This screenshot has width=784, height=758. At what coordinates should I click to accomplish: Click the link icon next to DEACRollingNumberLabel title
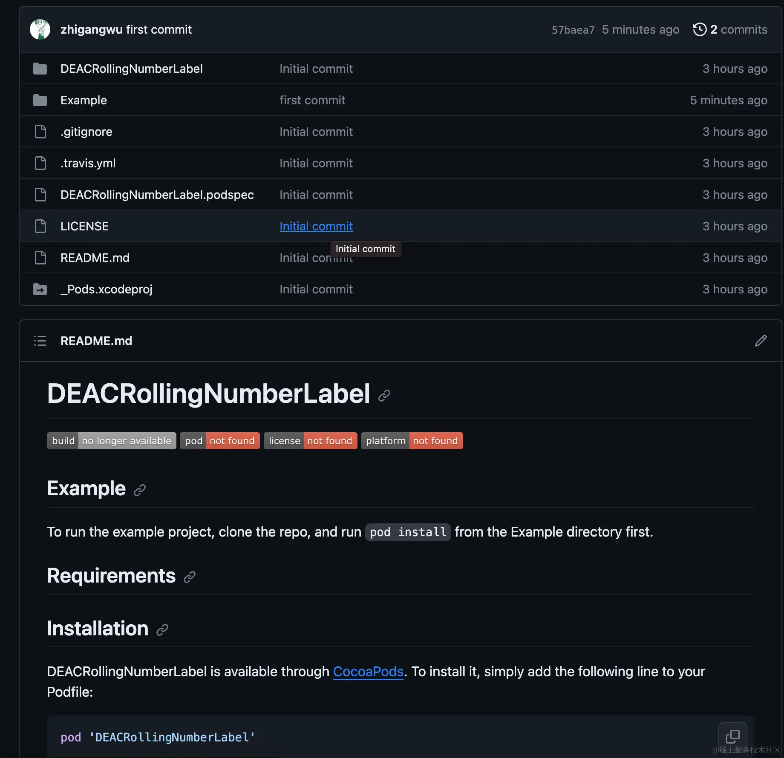(384, 396)
